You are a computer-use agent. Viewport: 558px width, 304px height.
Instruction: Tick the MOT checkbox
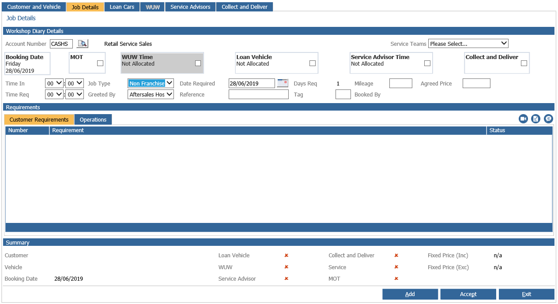point(100,63)
